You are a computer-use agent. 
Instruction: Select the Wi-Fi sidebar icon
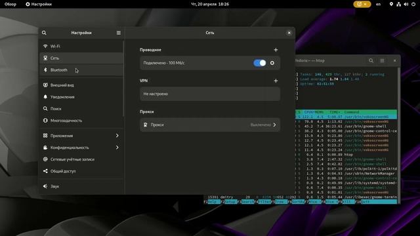[45, 46]
